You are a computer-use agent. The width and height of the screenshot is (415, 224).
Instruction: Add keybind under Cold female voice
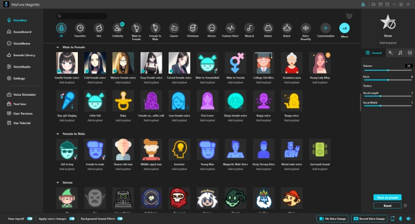point(95,83)
